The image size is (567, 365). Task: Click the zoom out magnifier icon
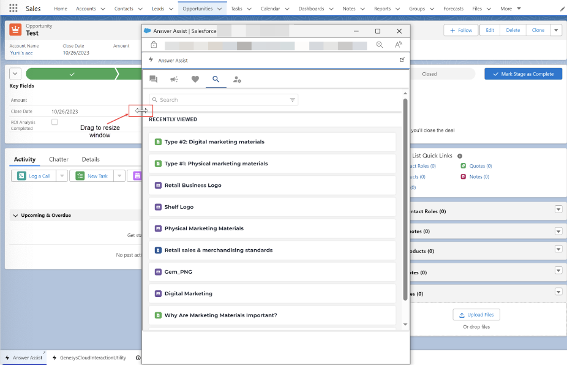[379, 45]
